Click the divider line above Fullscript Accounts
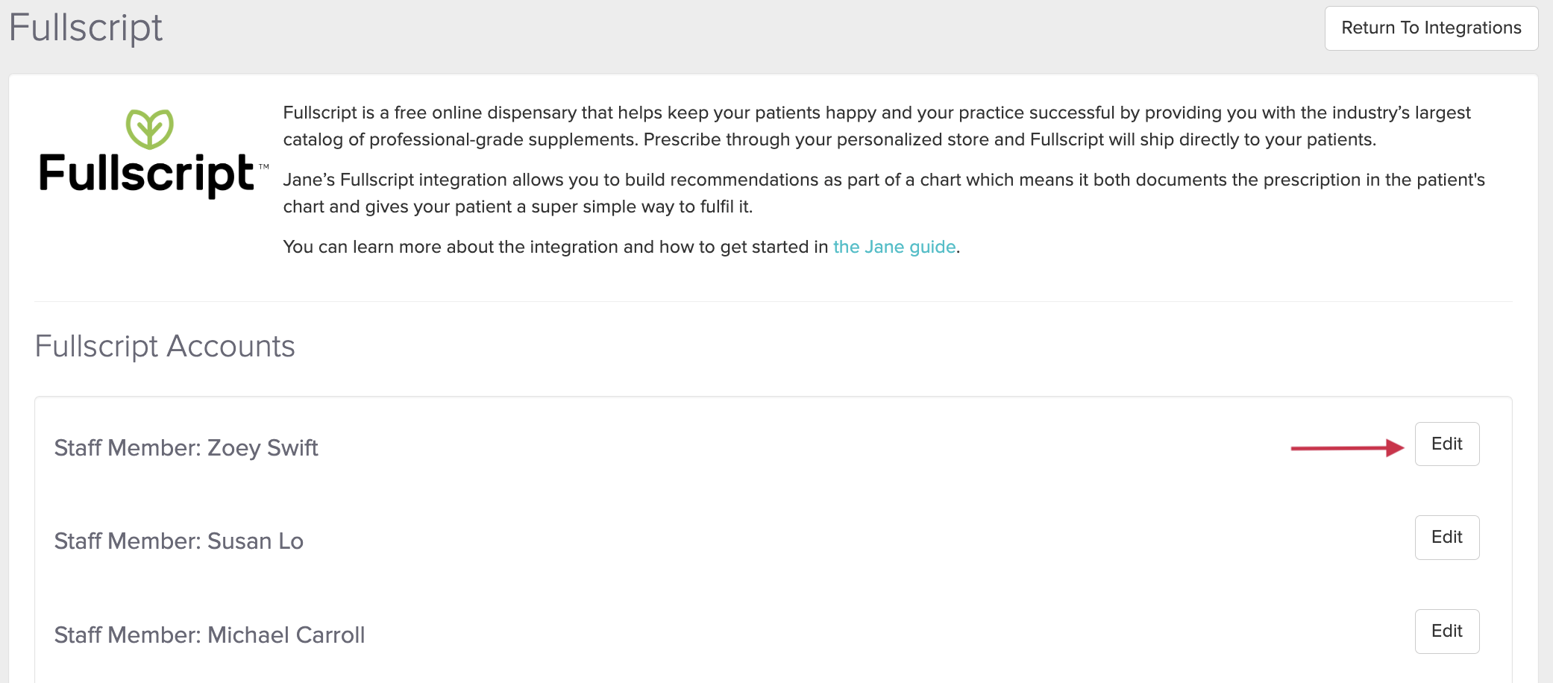1553x683 pixels. [x=773, y=301]
